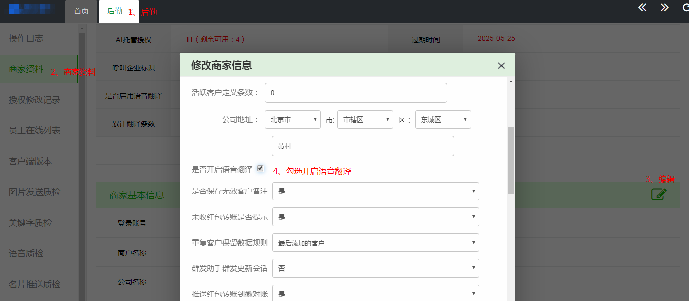Viewport: 689px width, 301px height.
Task: Open the 关键字质检 section in sidebar
Action: click(x=30, y=223)
